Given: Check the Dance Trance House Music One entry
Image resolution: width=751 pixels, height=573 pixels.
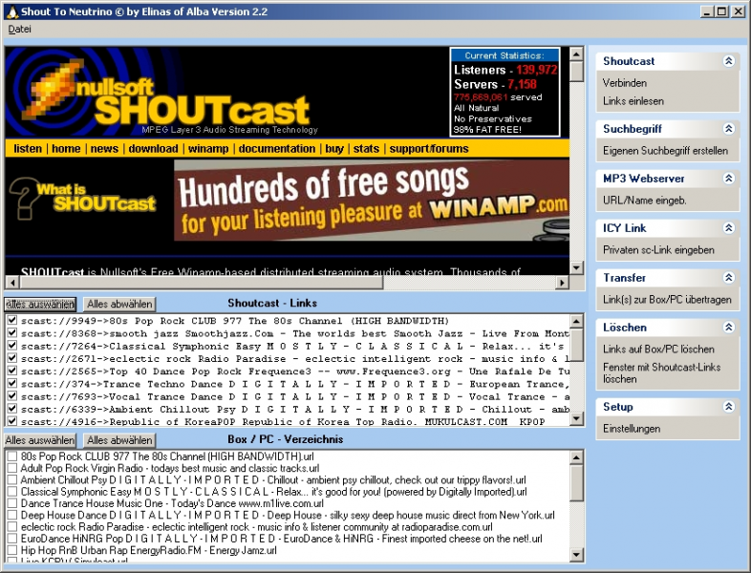Looking at the screenshot, I should [12, 503].
